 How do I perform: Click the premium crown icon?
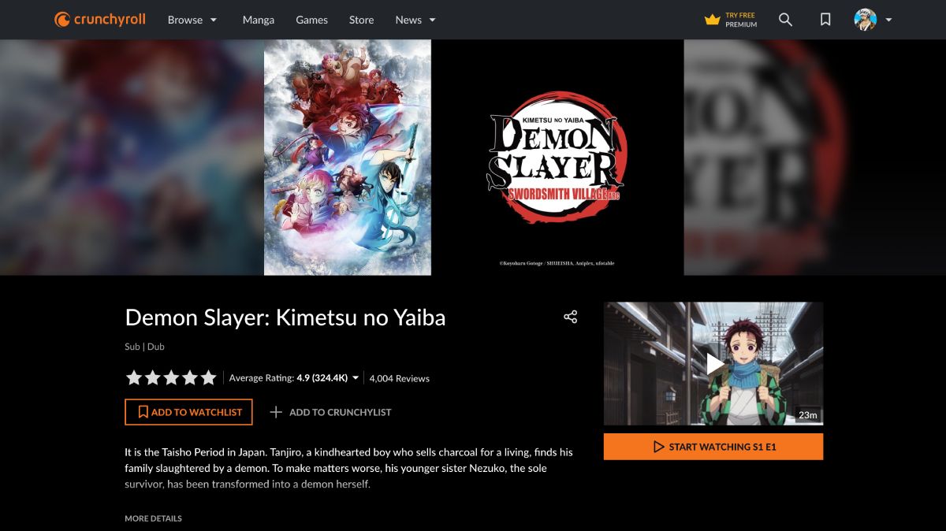click(713, 20)
